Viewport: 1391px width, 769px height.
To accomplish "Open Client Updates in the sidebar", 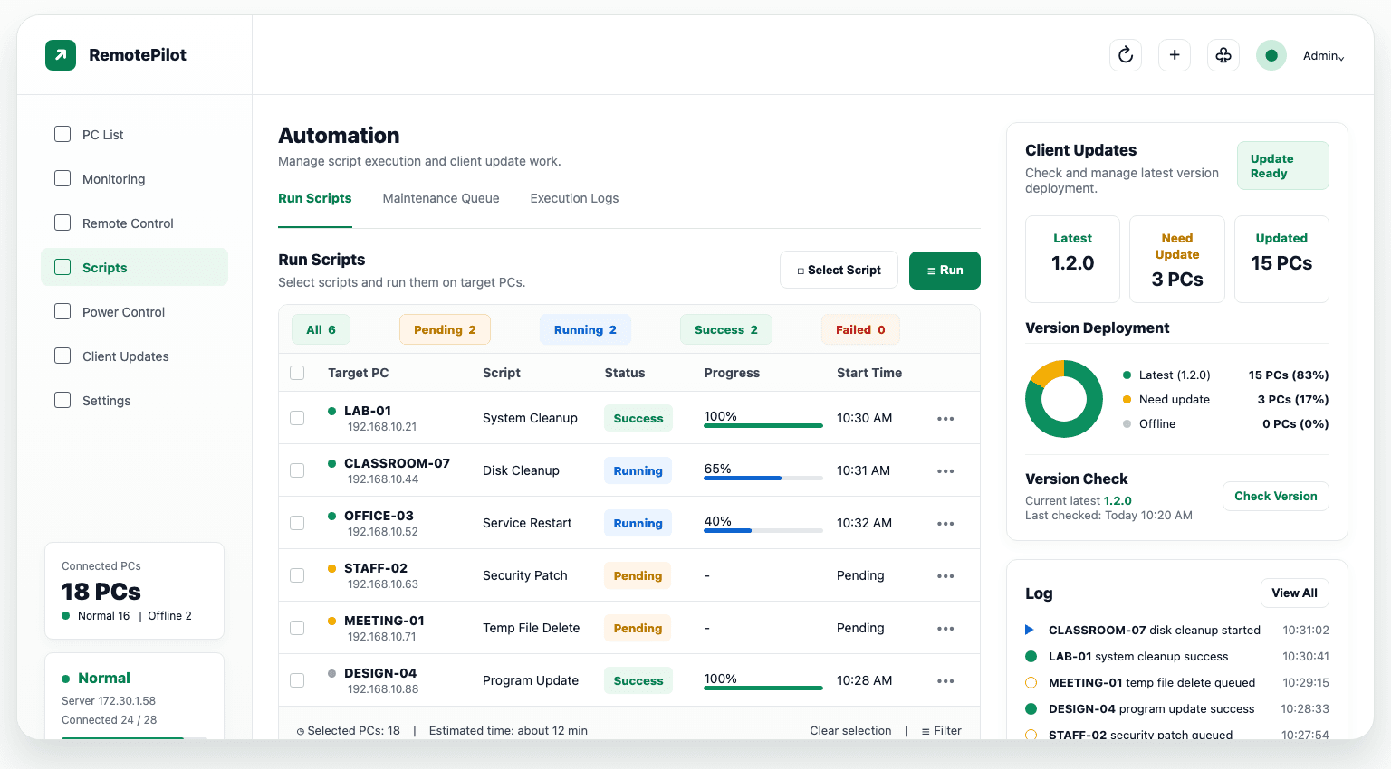I will tap(134, 356).
